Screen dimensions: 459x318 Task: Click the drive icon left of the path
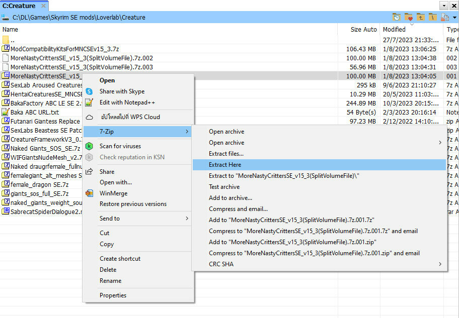[5, 17]
